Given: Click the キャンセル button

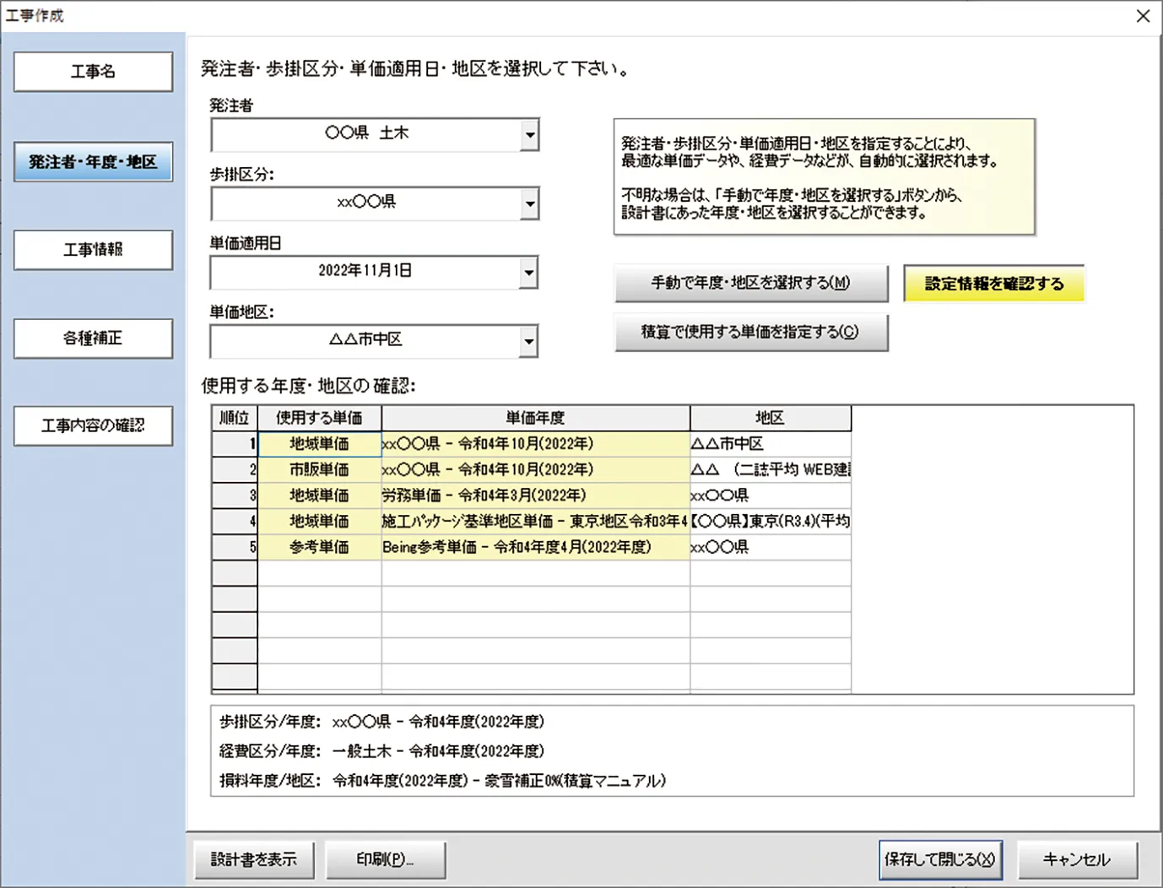Looking at the screenshot, I should 1077,859.
